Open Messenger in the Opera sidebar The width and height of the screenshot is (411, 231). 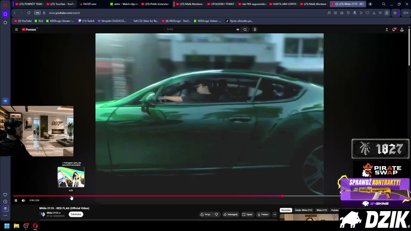5,101
